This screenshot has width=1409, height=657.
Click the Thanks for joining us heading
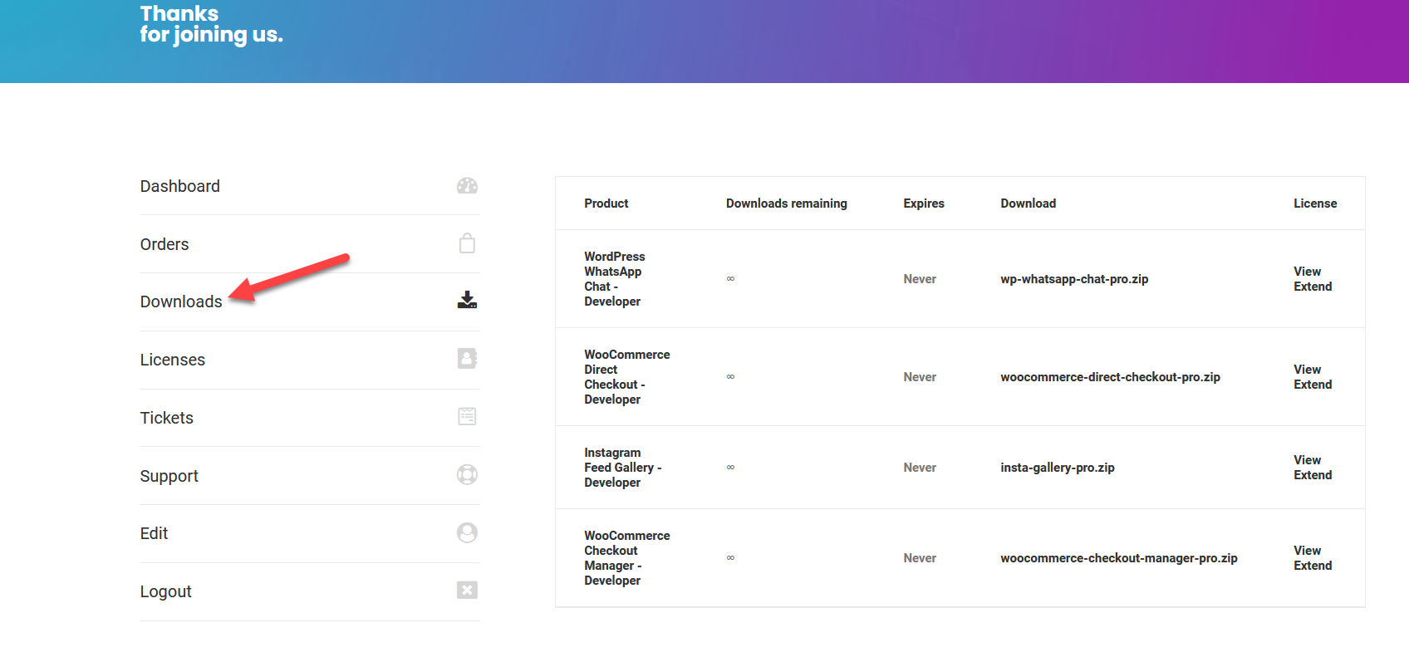pyautogui.click(x=212, y=24)
